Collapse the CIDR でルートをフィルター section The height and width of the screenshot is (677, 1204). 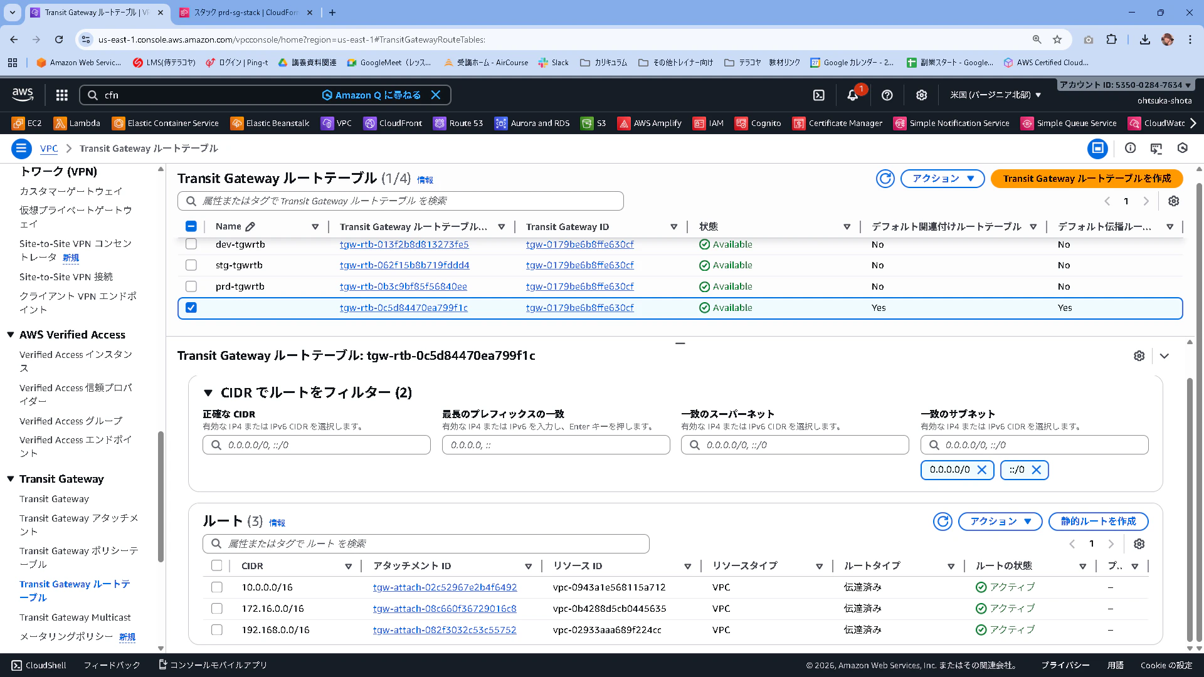pos(208,393)
